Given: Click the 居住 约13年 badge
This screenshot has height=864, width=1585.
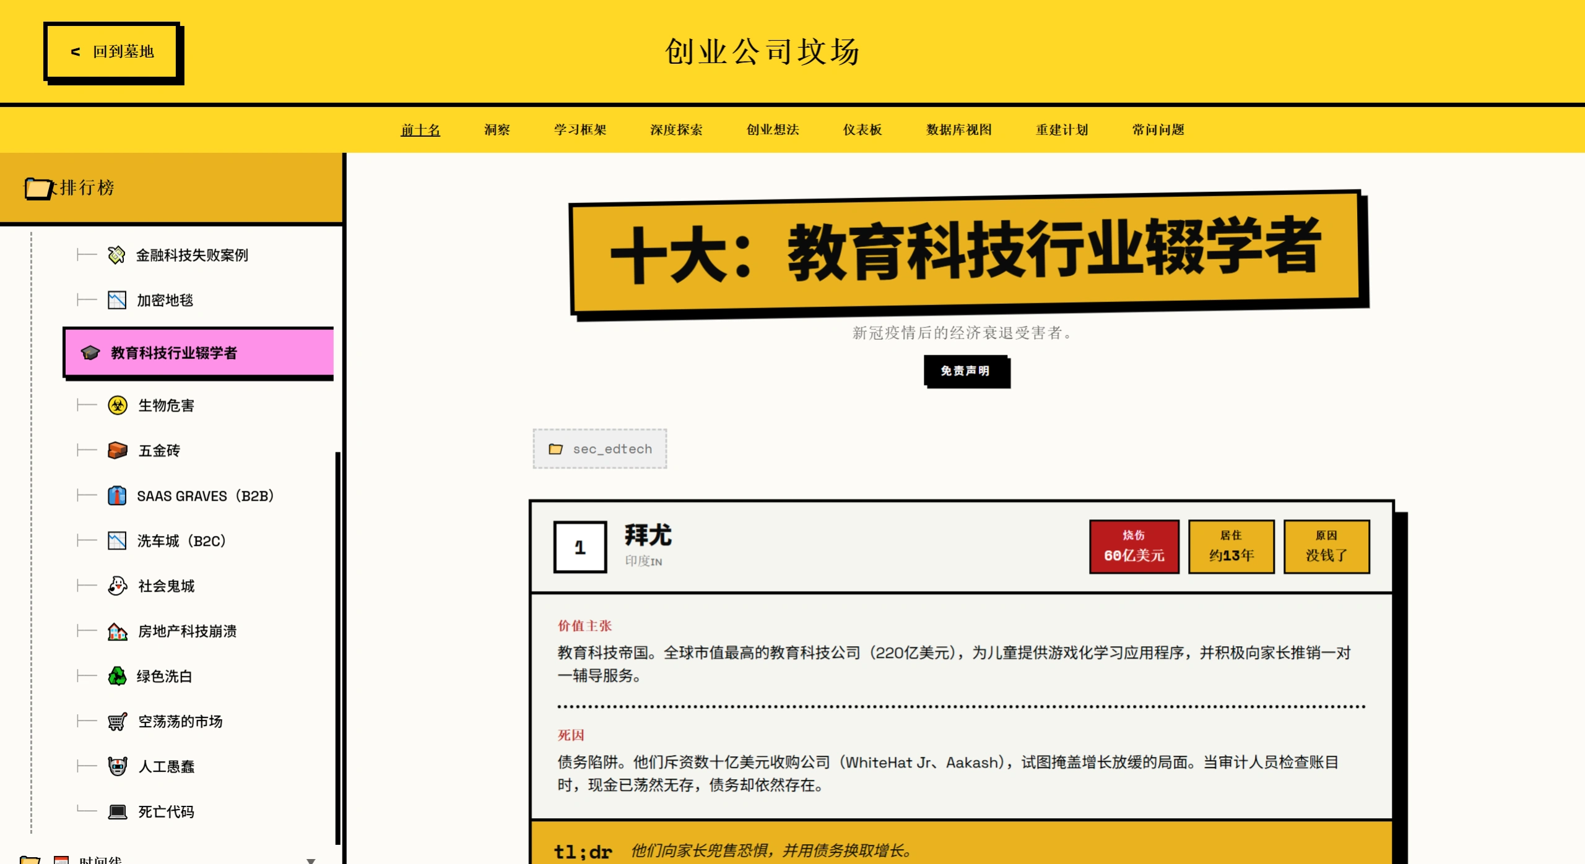Looking at the screenshot, I should click(1231, 546).
